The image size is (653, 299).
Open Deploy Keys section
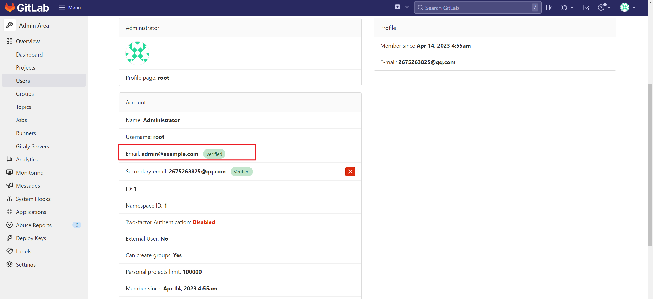click(31, 238)
